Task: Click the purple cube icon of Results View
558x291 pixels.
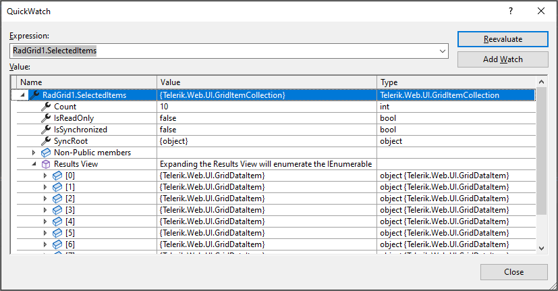Action: point(46,164)
